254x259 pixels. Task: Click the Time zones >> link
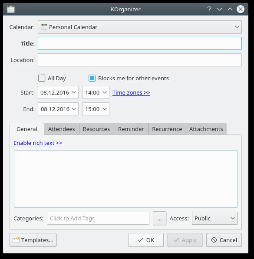pos(131,93)
